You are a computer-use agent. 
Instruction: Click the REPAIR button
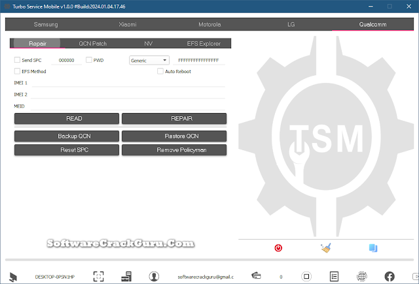point(174,119)
